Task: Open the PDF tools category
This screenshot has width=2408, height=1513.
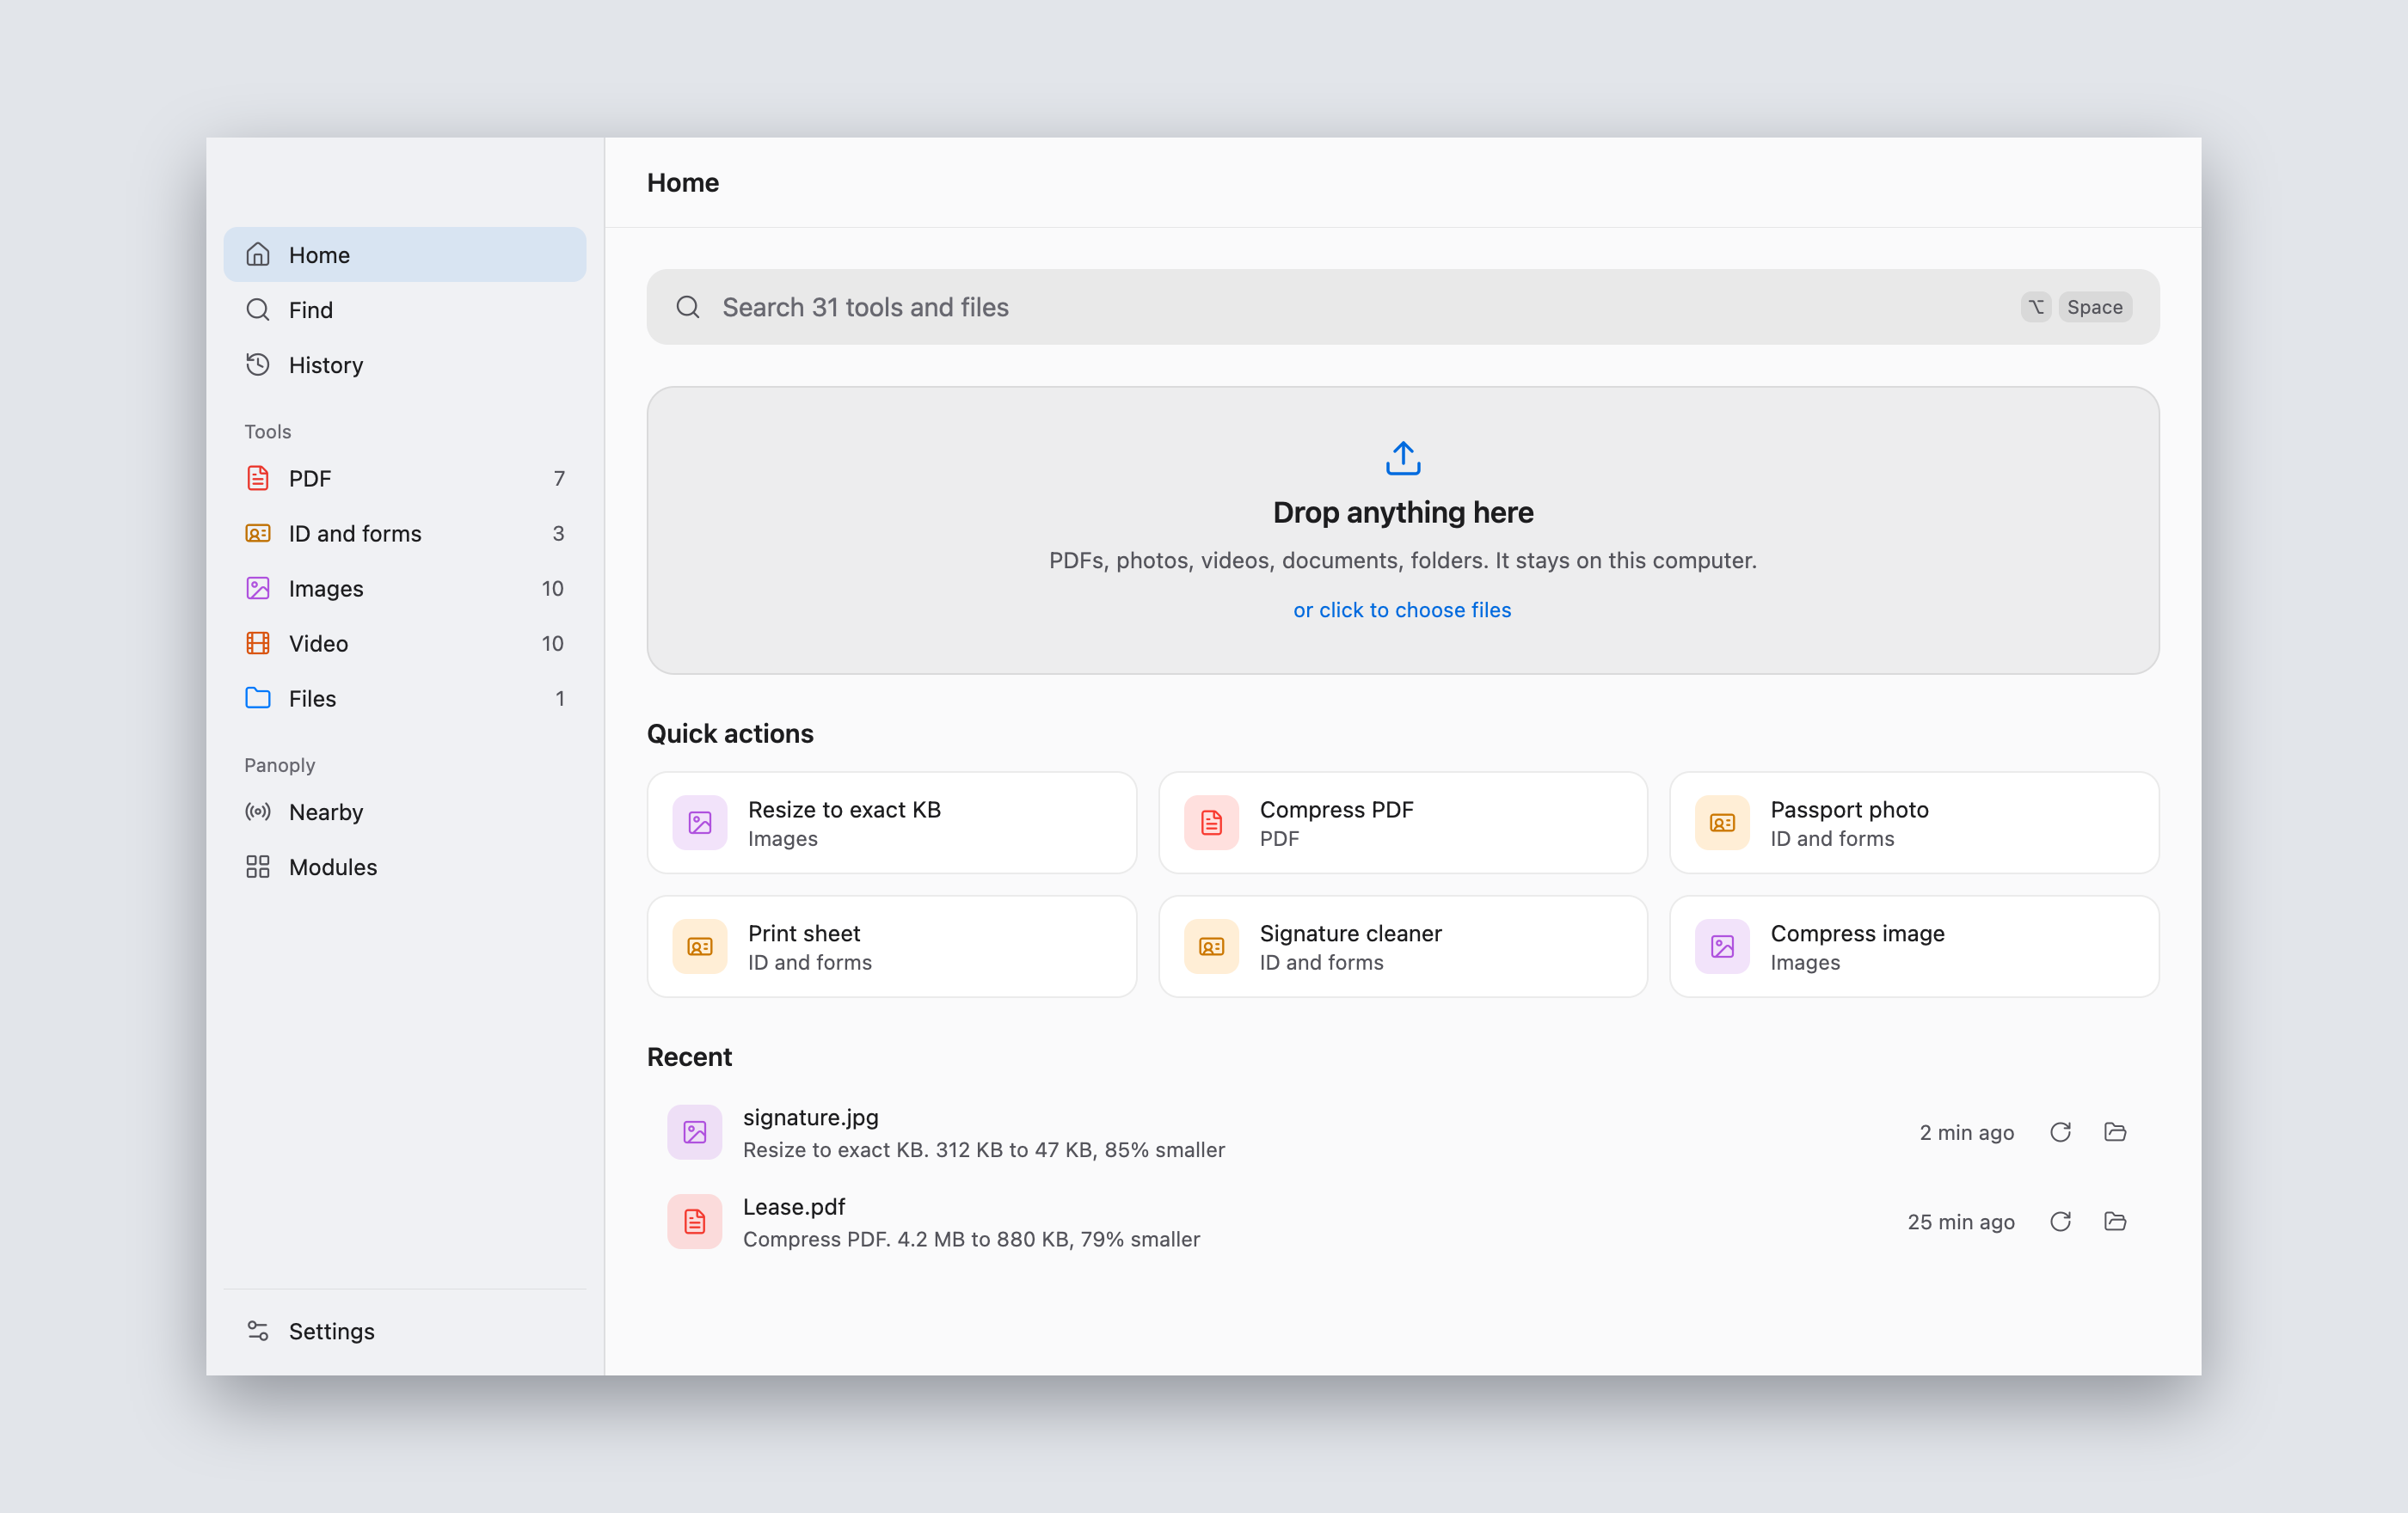Action: 404,479
